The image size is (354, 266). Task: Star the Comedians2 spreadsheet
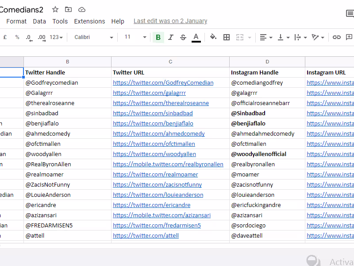coord(55,9)
